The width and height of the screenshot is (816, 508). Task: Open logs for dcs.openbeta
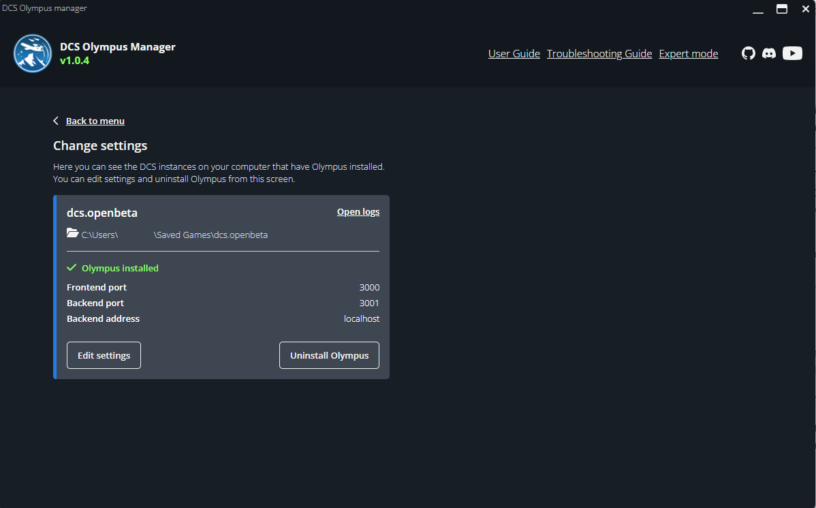pos(358,212)
